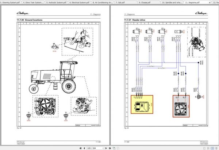The image size is (219, 150).
Task: Go to first page navigation button
Action: (x=81, y=148)
